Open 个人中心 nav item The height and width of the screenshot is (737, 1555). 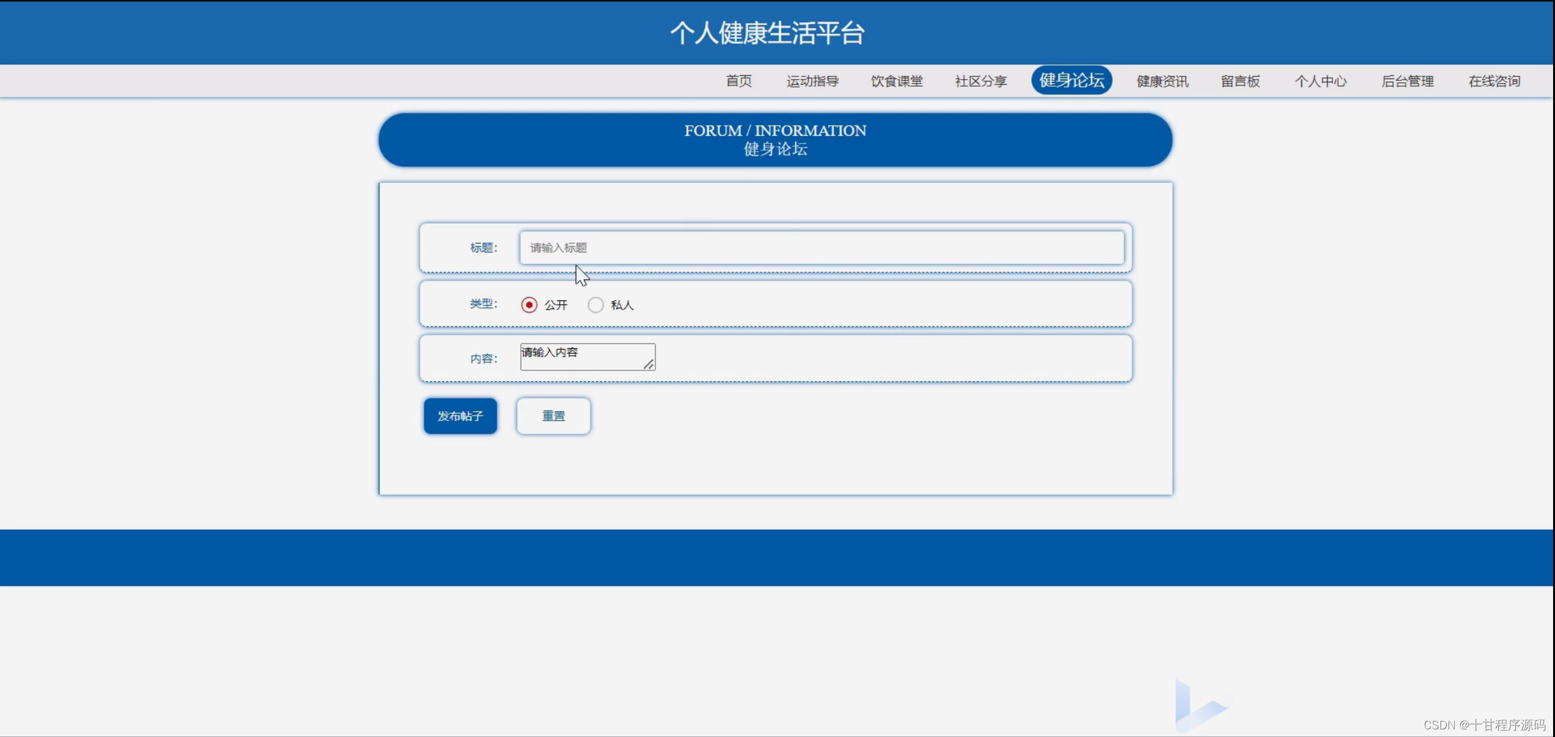(x=1320, y=81)
